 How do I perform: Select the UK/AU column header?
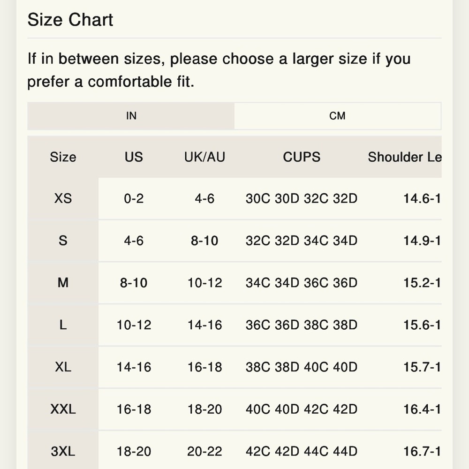click(x=204, y=157)
